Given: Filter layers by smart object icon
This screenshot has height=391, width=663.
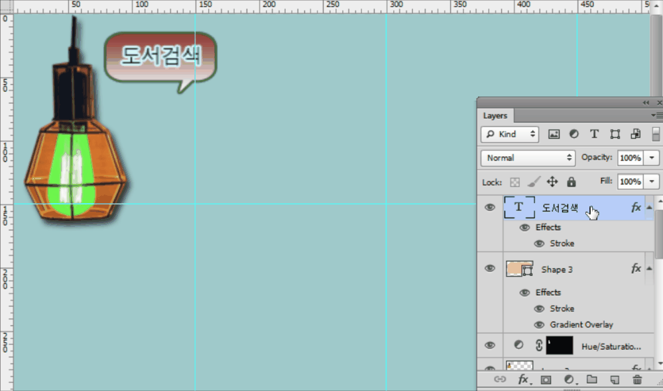Looking at the screenshot, I should coord(635,134).
